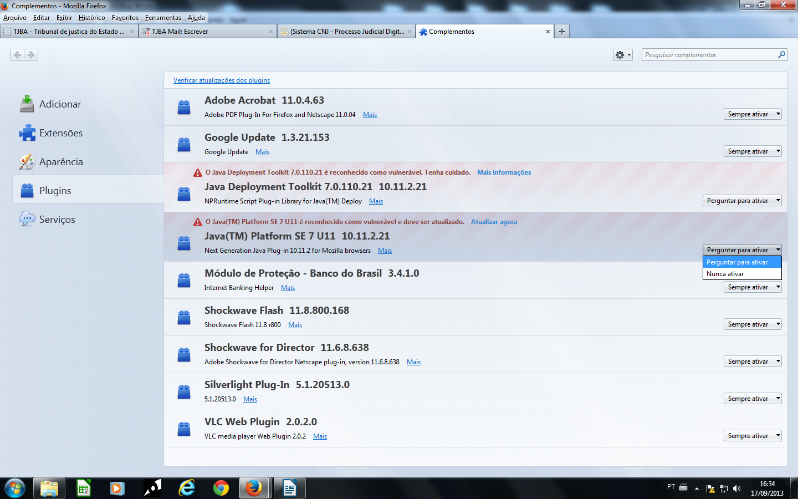Switch to TJBA Mail: Escrever tab
Image resolution: width=798 pixels, height=499 pixels.
click(x=207, y=32)
